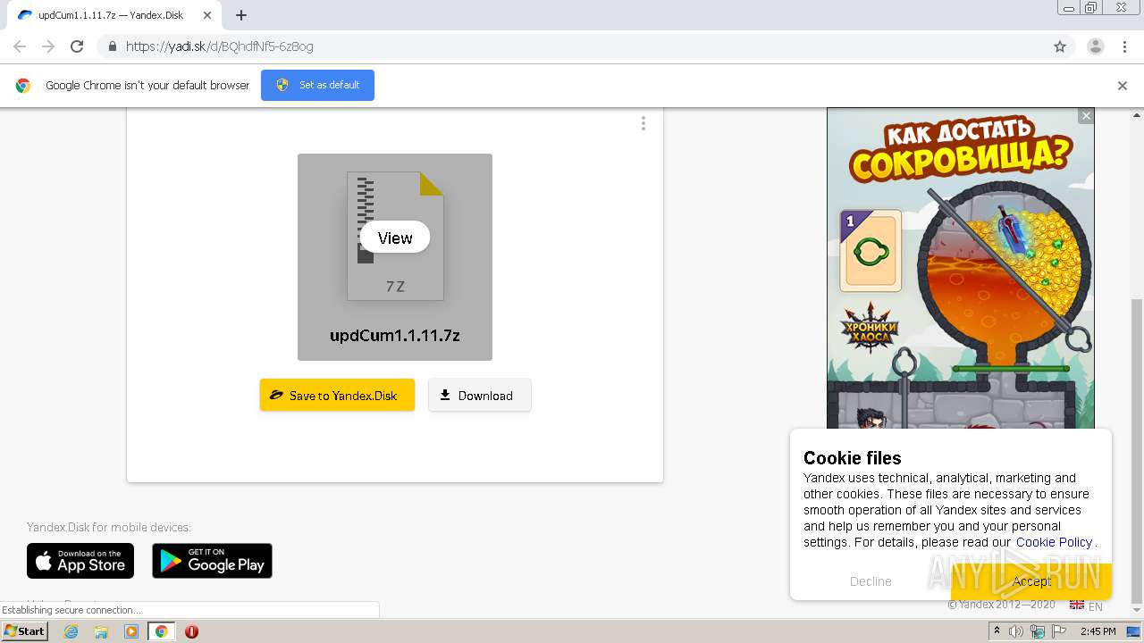Open a new tab with the plus button
The width and height of the screenshot is (1144, 643).
coord(241,15)
